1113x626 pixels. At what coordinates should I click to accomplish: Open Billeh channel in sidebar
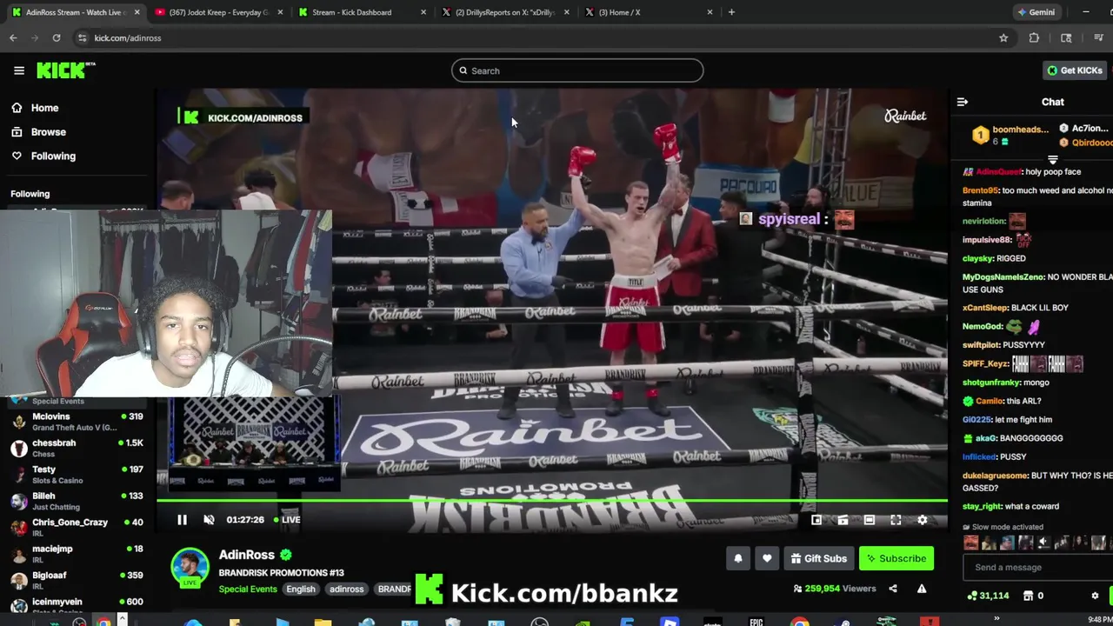(x=77, y=501)
